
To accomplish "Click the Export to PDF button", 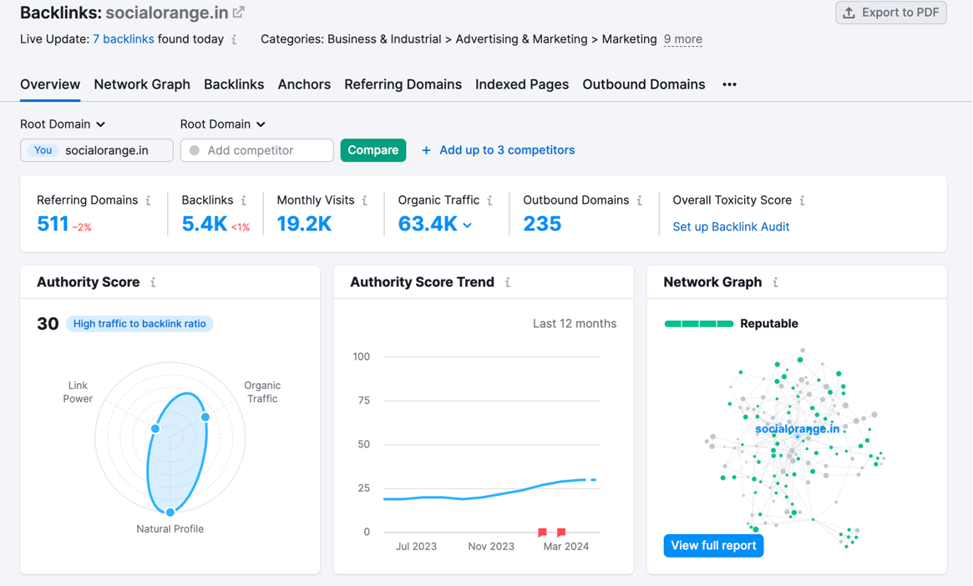I will [890, 13].
